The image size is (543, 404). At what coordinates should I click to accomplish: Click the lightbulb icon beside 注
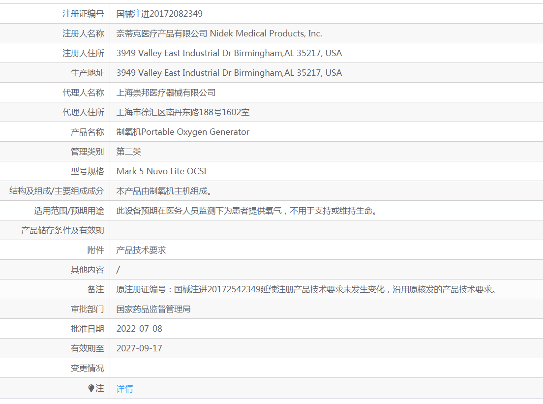tap(91, 388)
